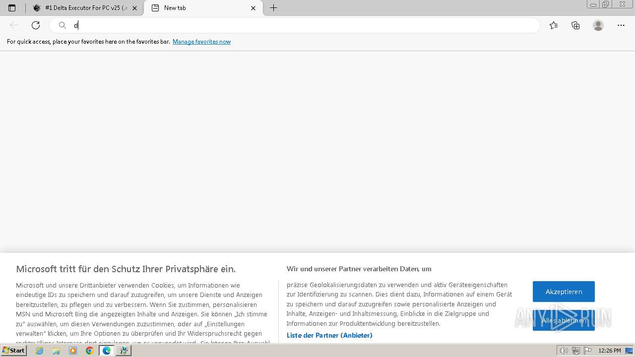The image size is (635, 357).
Task: Open the Collections icon
Action: (575, 25)
